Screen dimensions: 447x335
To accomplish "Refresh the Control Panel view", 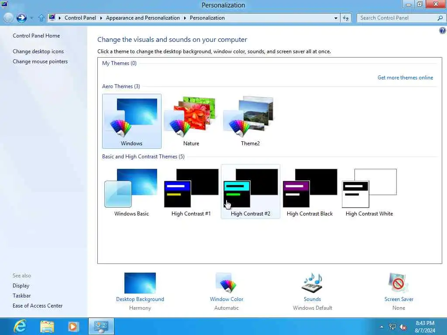I will click(x=346, y=18).
